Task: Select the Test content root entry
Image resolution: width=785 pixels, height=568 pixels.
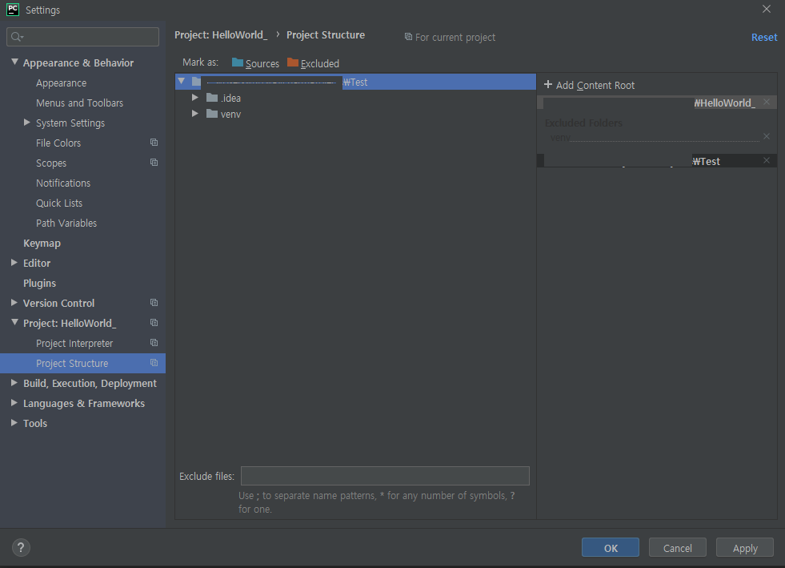Action: pos(657,161)
